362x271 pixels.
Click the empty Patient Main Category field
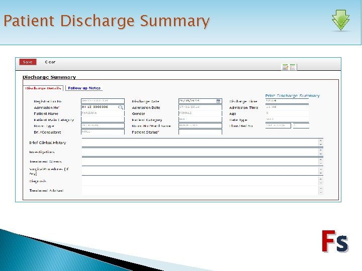103,119
